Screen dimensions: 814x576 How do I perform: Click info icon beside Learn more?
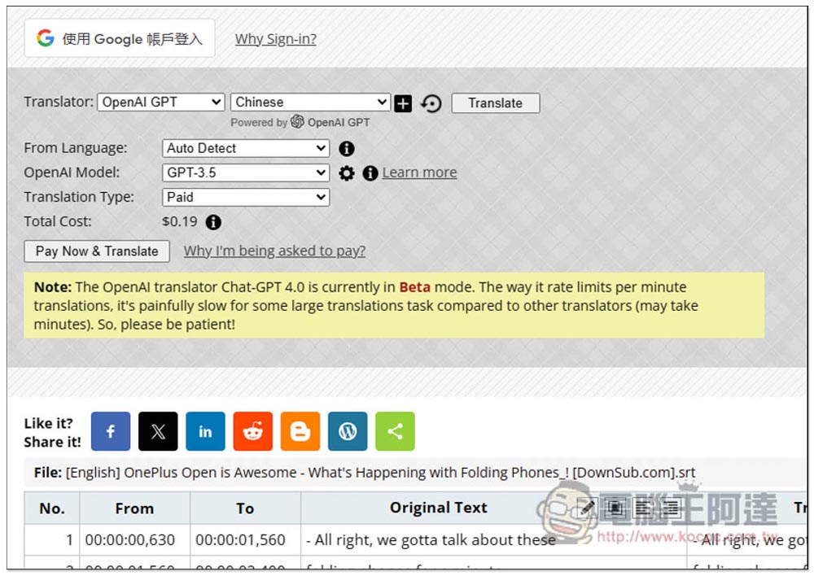(370, 173)
